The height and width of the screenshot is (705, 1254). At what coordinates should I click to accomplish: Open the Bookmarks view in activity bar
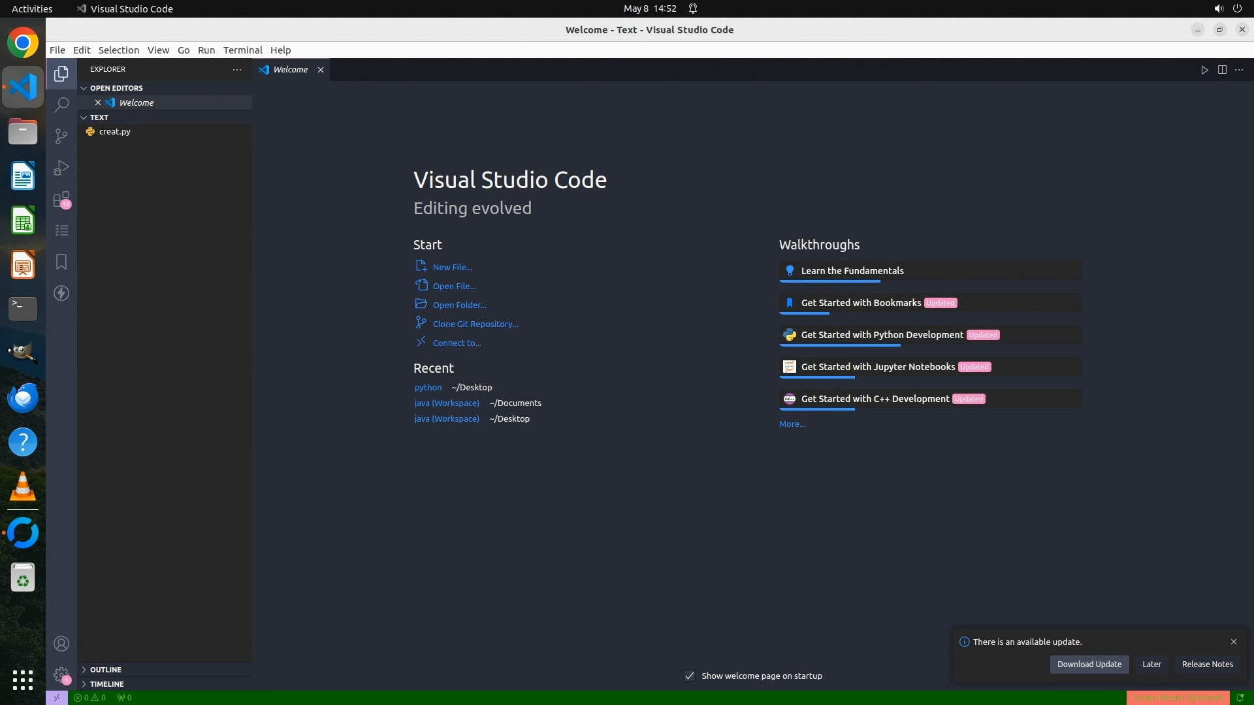coord(61,262)
